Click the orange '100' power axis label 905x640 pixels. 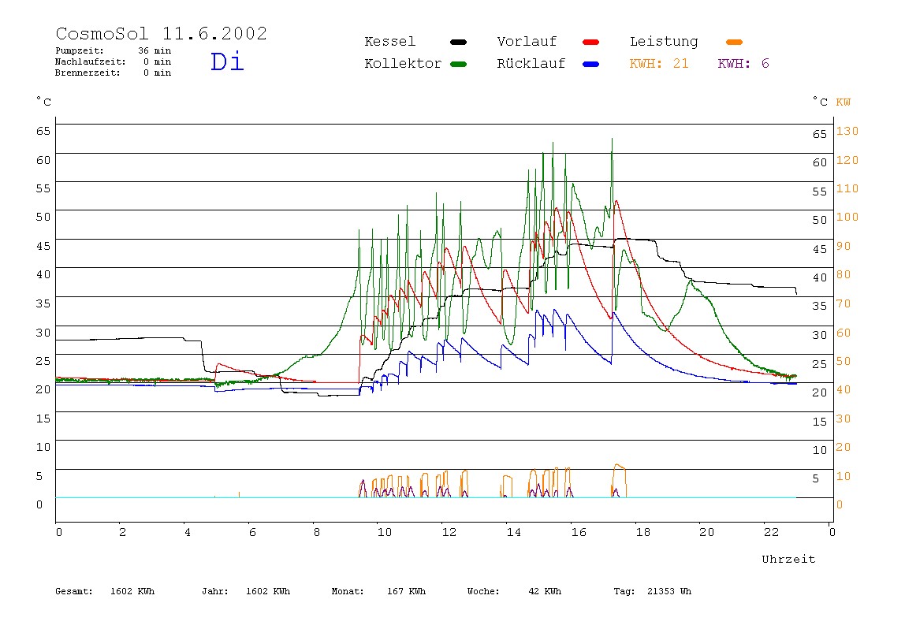847,217
